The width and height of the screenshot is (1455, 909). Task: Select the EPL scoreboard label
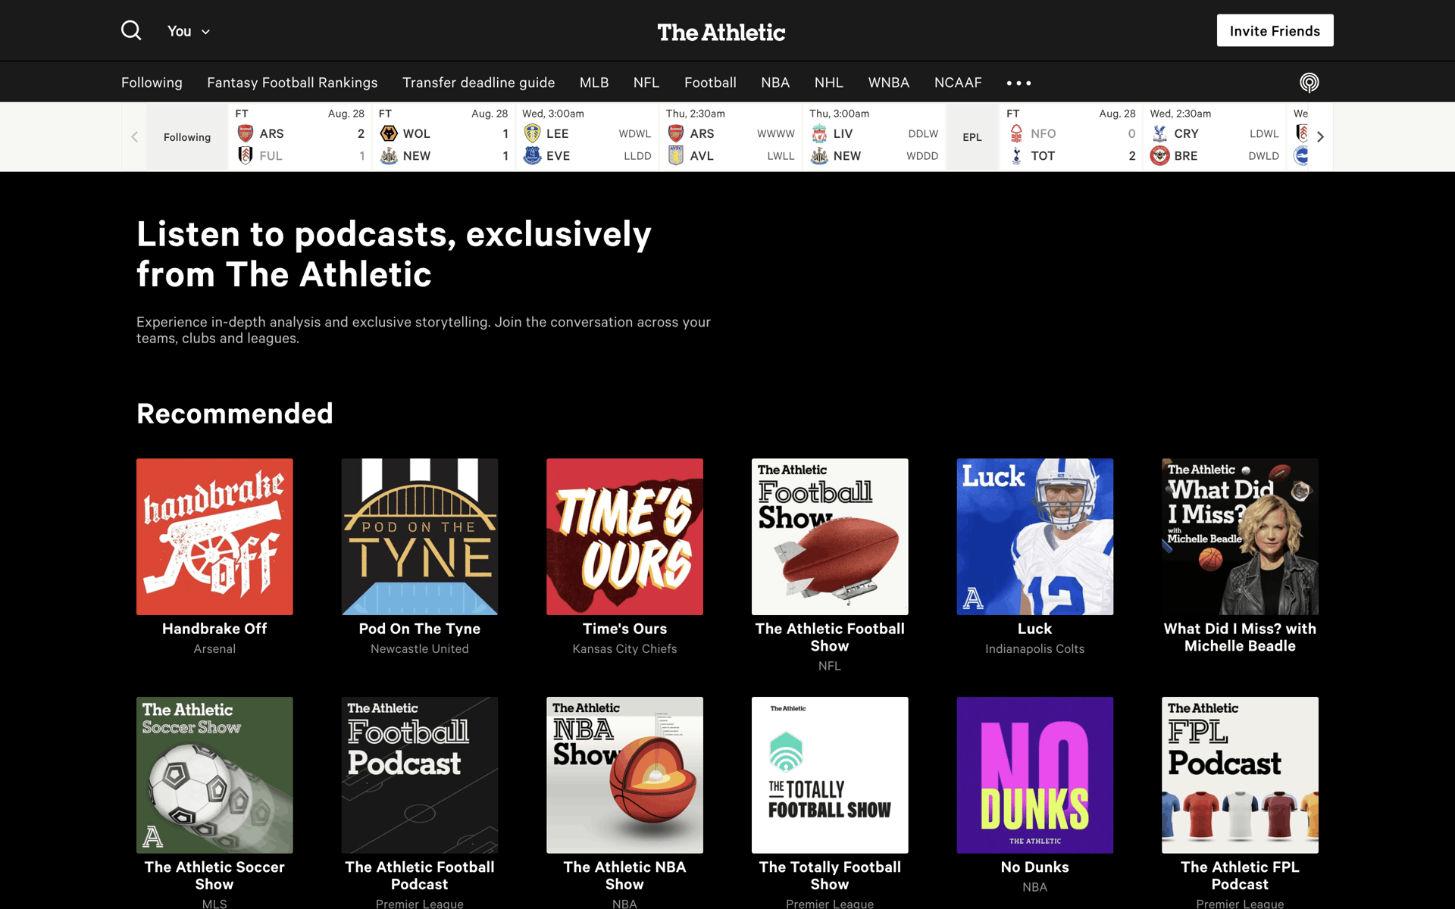(x=972, y=137)
